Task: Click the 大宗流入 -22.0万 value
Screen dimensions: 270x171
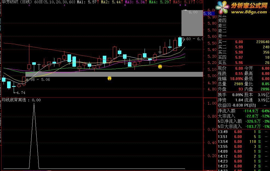Action: coord(252,116)
